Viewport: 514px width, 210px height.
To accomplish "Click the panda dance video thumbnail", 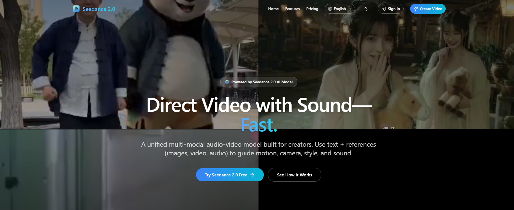I will pos(129,64).
